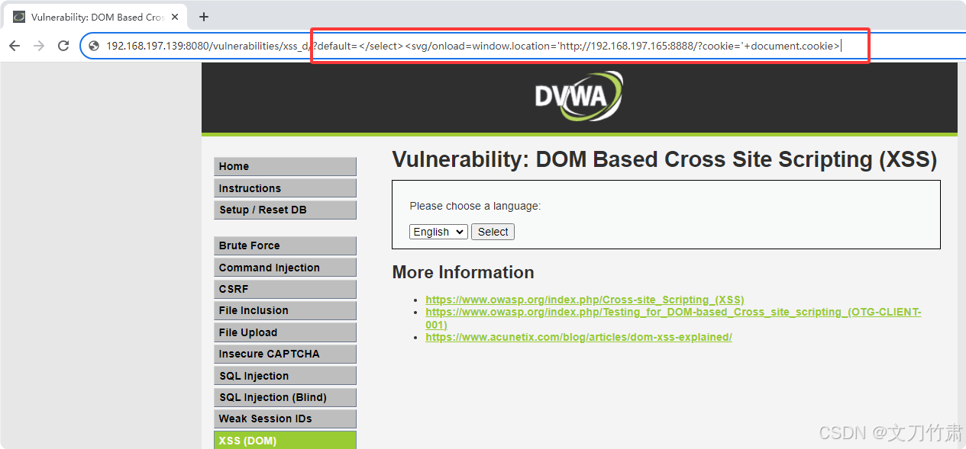
Task: Open Setup / Reset DB page
Action: 285,210
